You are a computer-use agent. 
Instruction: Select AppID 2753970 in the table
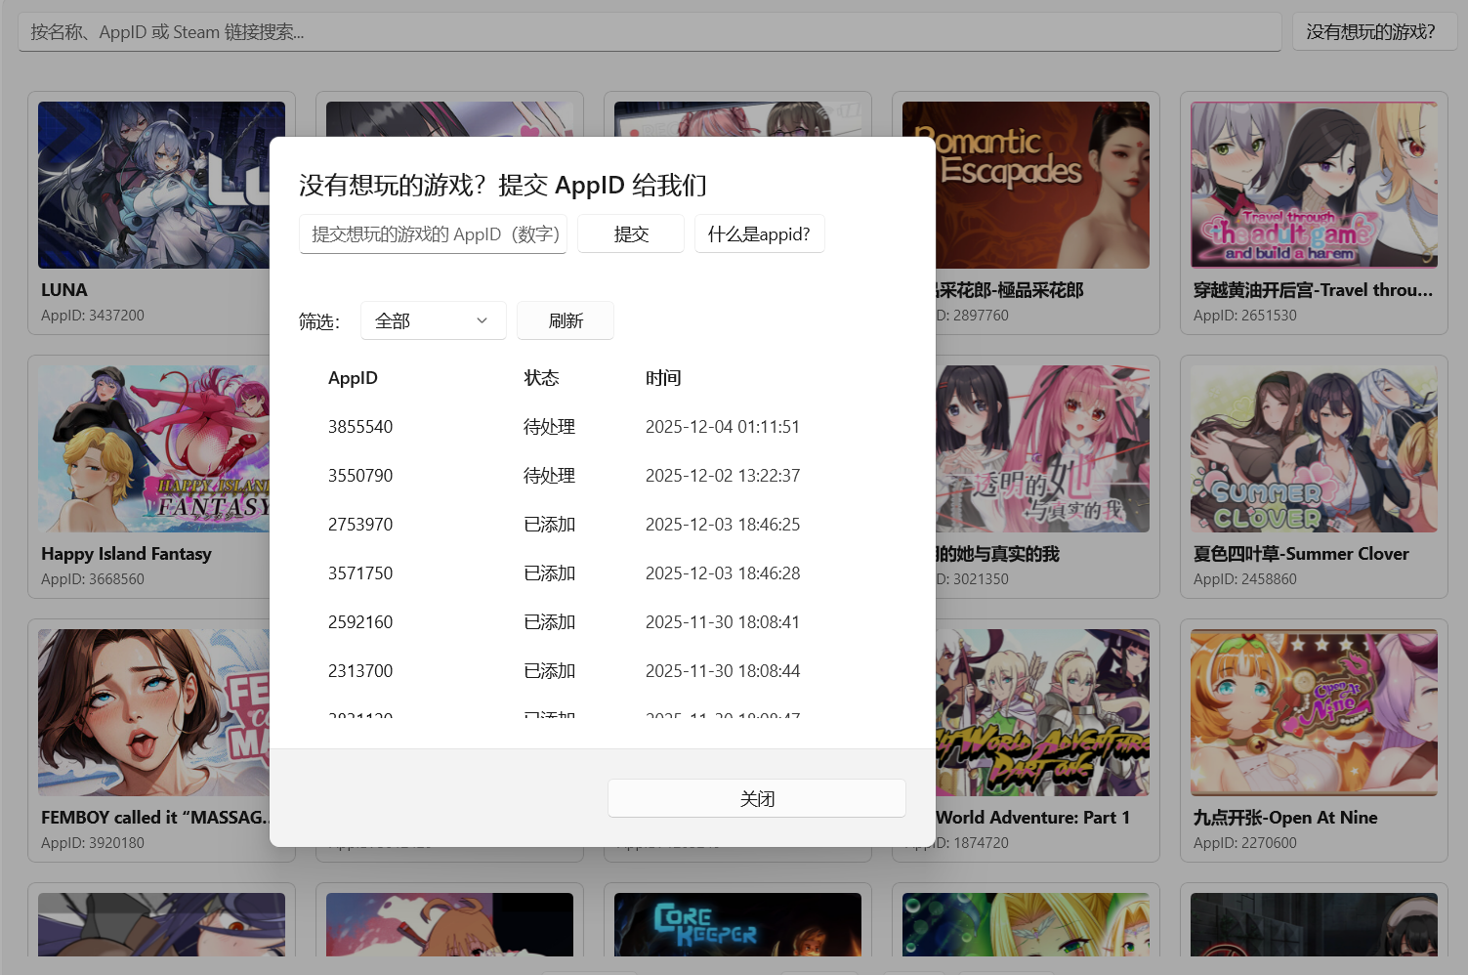(360, 525)
